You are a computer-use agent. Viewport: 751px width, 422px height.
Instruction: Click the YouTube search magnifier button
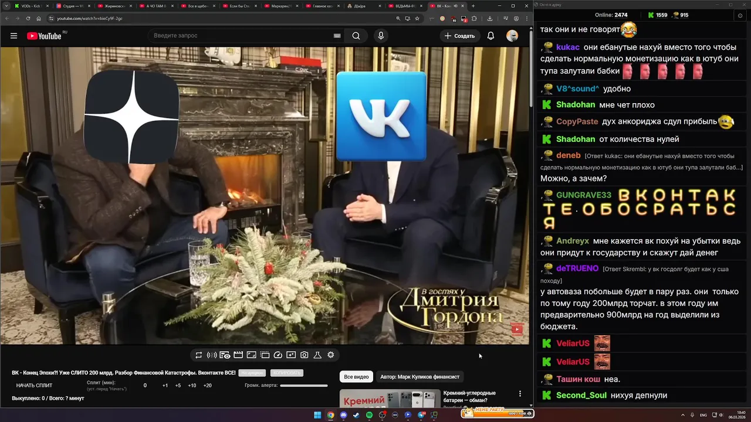pos(356,36)
